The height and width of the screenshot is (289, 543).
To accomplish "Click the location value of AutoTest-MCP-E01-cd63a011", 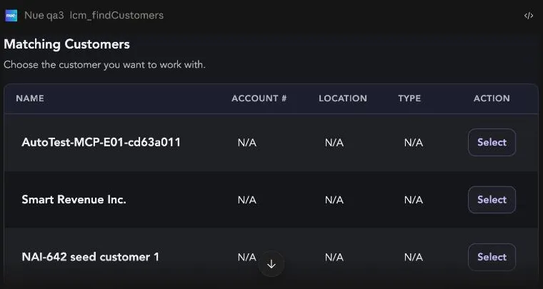I will [334, 143].
